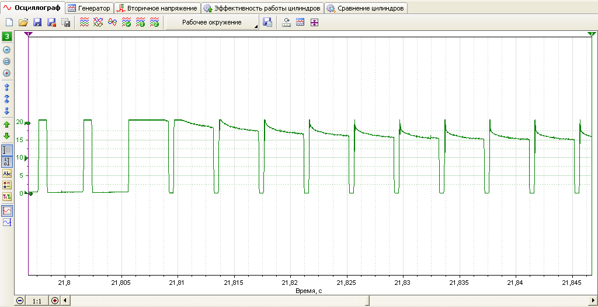Click the green channel 3 indicator

[7, 37]
